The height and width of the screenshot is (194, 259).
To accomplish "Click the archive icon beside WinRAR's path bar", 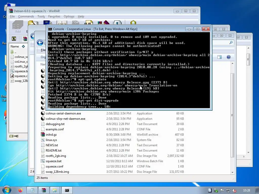I will [25, 39].
